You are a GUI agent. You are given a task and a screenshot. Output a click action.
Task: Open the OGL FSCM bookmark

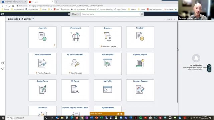click(x=91, y=9)
